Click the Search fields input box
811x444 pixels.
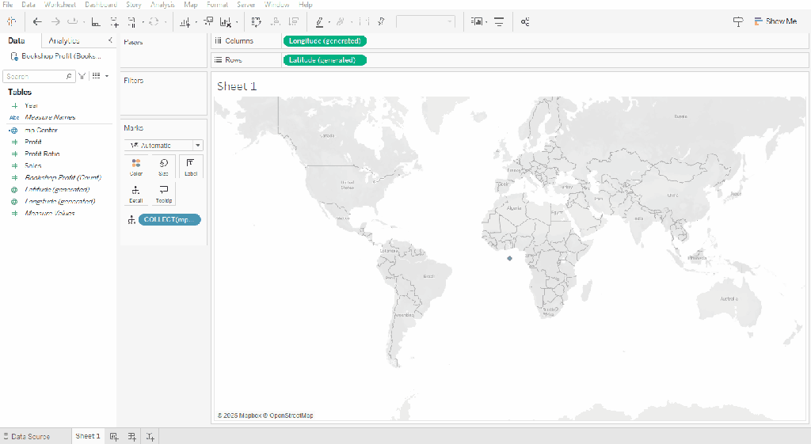coord(35,76)
